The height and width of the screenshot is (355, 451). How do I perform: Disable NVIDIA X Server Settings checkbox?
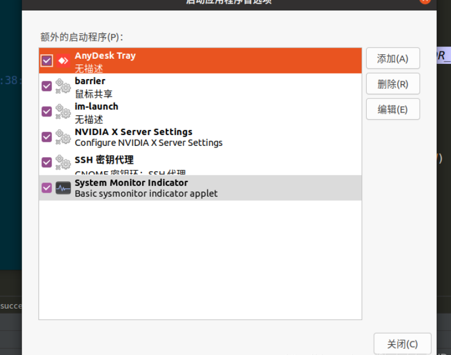(46, 137)
